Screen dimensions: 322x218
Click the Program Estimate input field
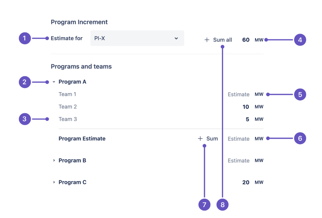239,139
